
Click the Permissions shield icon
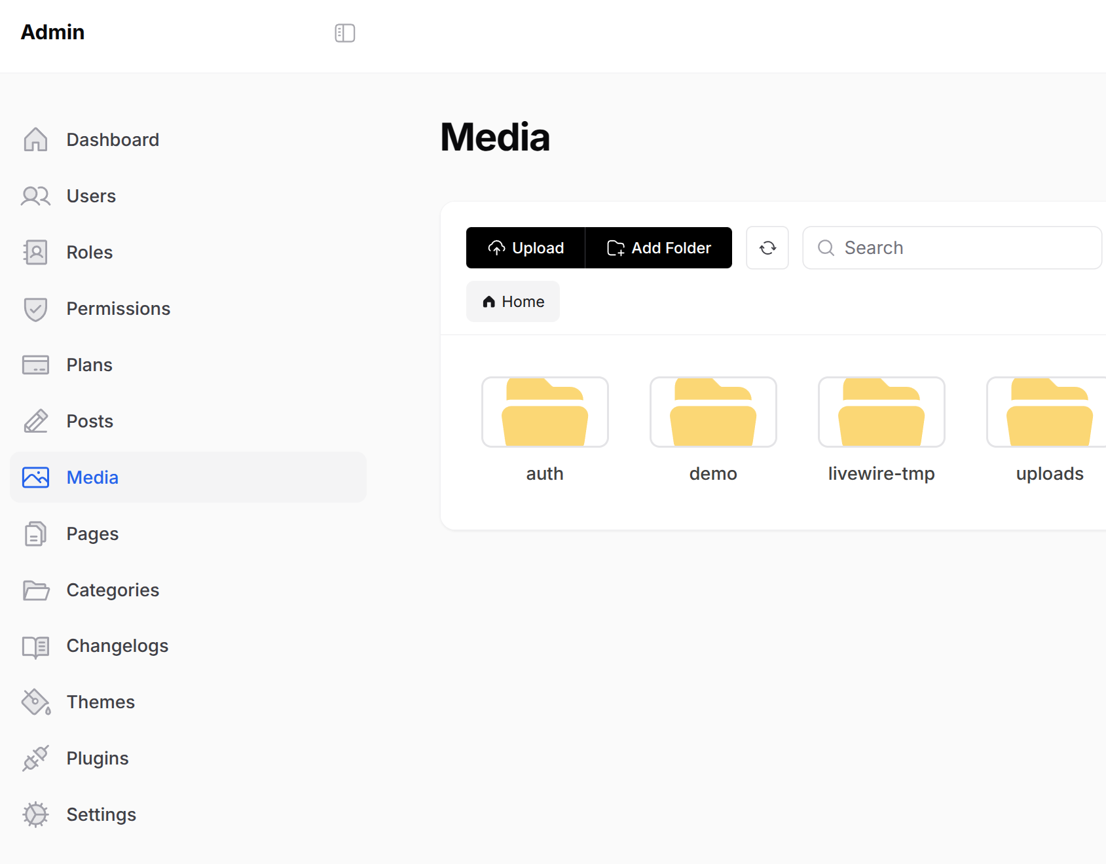[x=35, y=309]
